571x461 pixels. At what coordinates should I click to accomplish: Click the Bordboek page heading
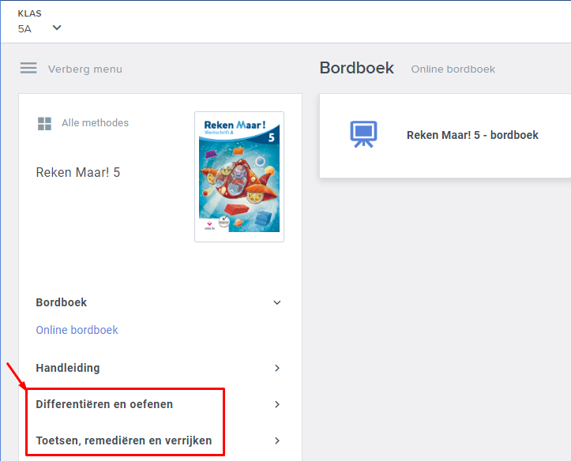[x=356, y=68]
